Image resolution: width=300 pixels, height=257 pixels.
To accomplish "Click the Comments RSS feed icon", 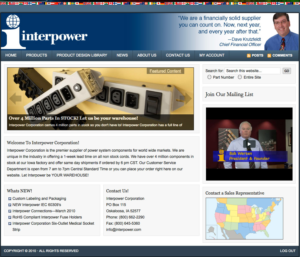I will pyautogui.click(x=269, y=56).
